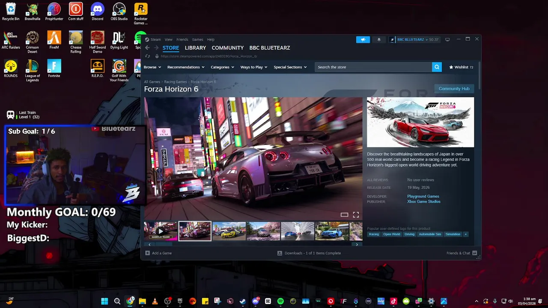Open the Wishlist button
Image resolution: width=548 pixels, height=308 pixels.
coord(461,67)
